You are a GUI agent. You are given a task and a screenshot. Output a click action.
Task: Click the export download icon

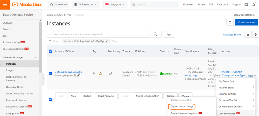(248, 35)
